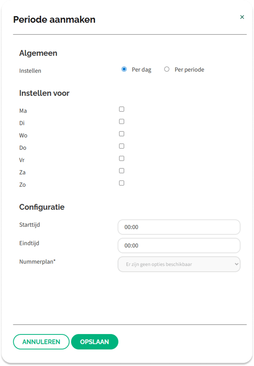Toggle the Do day checkbox

(122, 146)
